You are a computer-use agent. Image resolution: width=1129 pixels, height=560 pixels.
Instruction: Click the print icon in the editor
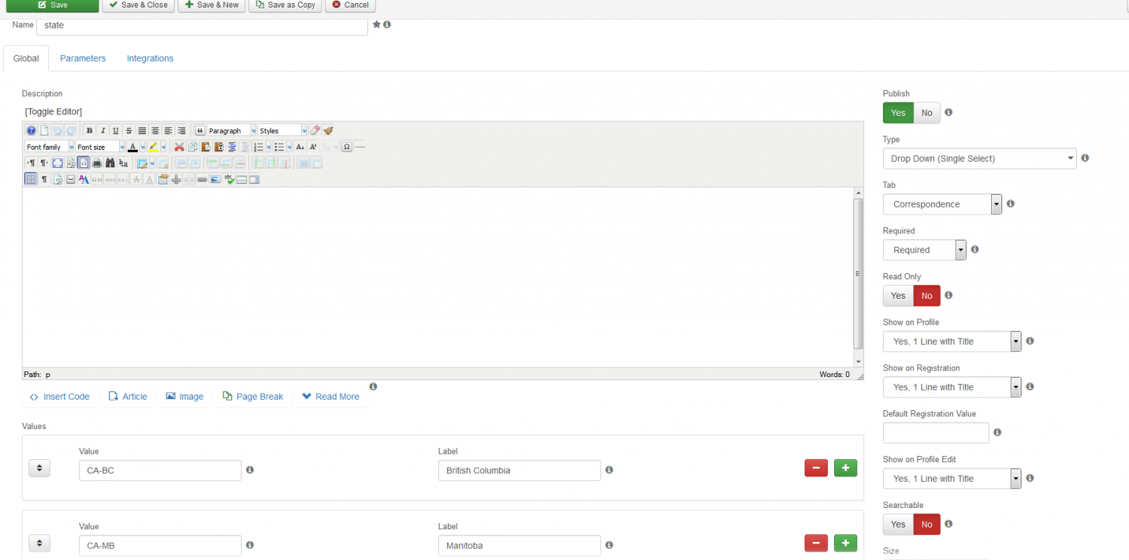coord(97,163)
